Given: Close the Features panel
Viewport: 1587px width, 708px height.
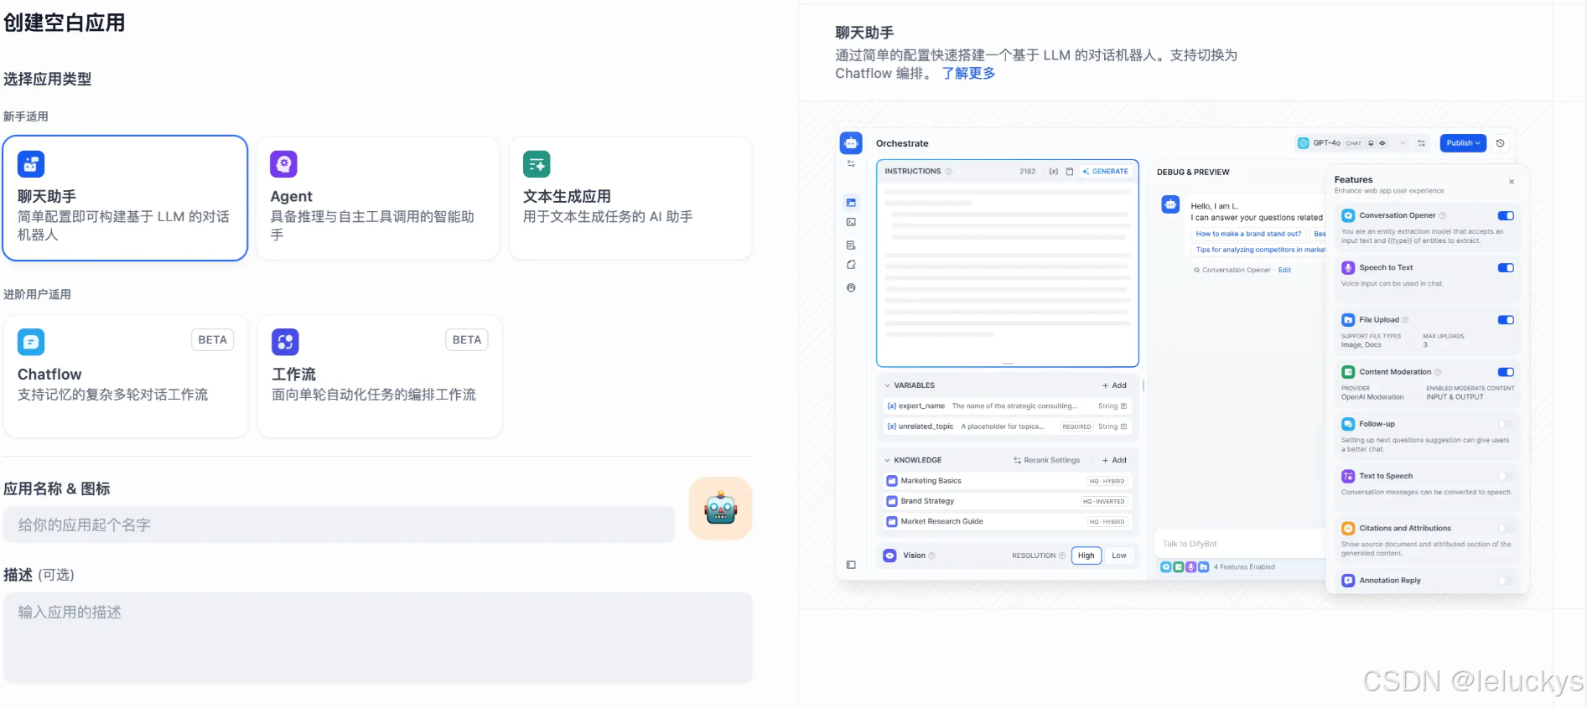Looking at the screenshot, I should (x=1512, y=182).
